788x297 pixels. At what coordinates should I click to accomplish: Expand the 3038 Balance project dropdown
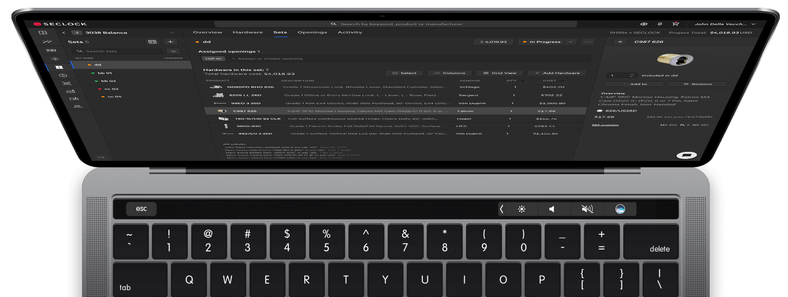tap(171, 33)
